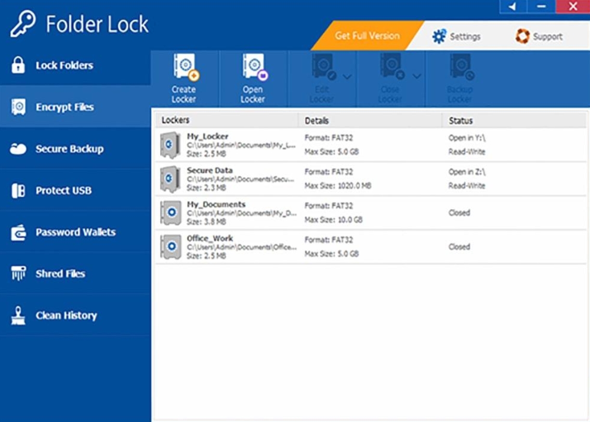This screenshot has height=422, width=590.
Task: Click the Open Locker toolbar icon
Action: click(x=255, y=67)
